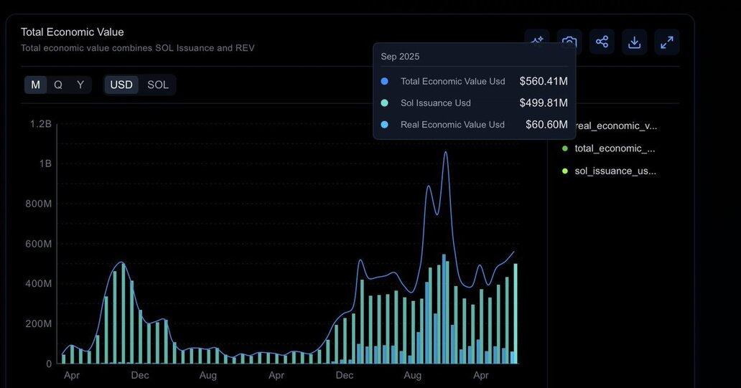Click the green dot beside total_economic legend
The height and width of the screenshot is (388, 741).
point(565,148)
